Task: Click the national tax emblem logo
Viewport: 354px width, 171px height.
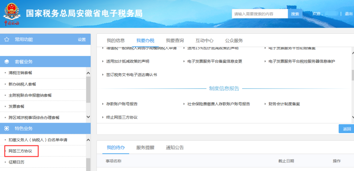Action: pyautogui.click(x=12, y=13)
